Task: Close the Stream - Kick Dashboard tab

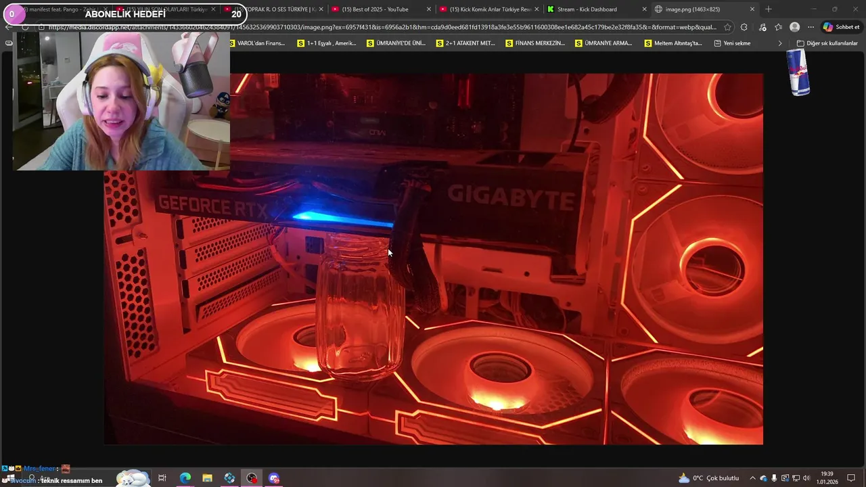Action: click(644, 9)
